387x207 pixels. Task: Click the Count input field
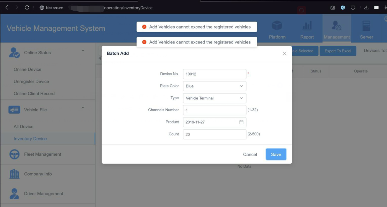coord(214,134)
